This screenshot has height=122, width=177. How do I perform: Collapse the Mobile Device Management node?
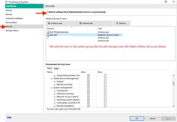(x=51, y=79)
